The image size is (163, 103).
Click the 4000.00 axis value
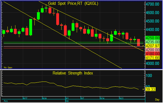click(x=152, y=64)
